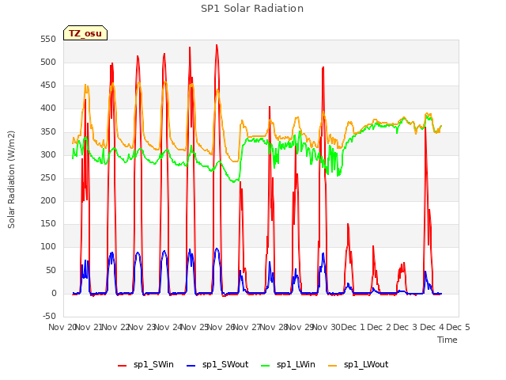Click the Dec 1 x-axis date label

(x=353, y=327)
